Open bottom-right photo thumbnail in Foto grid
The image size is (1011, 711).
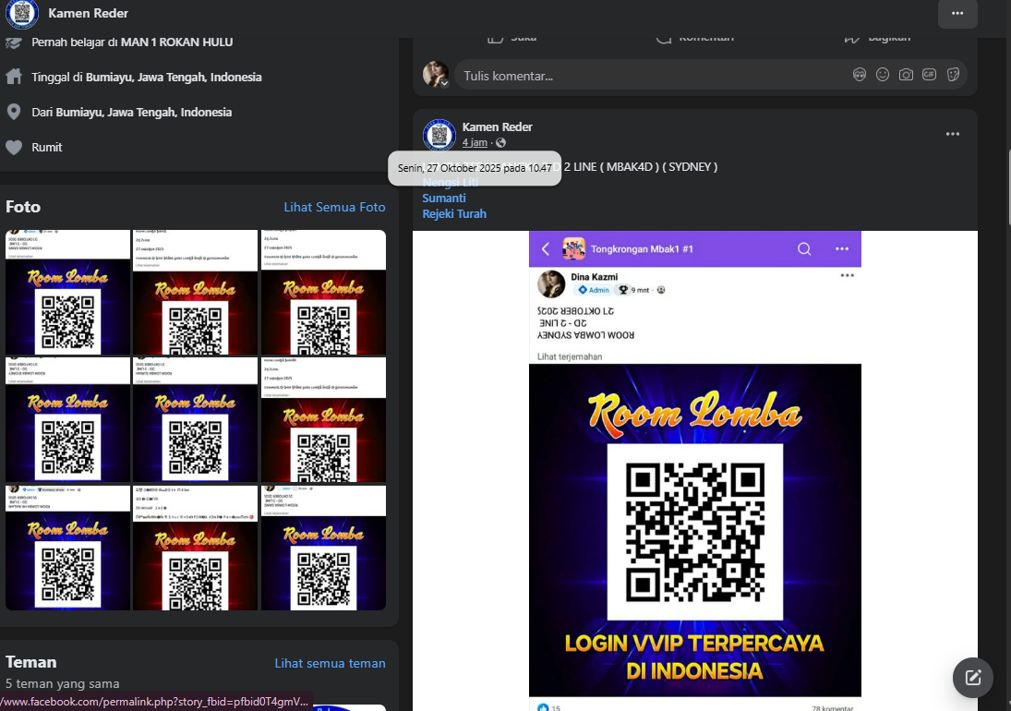324,548
